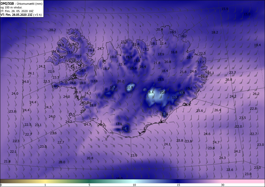Click the map value "23.4"
The image size is (265, 187).
(x=136, y=44)
